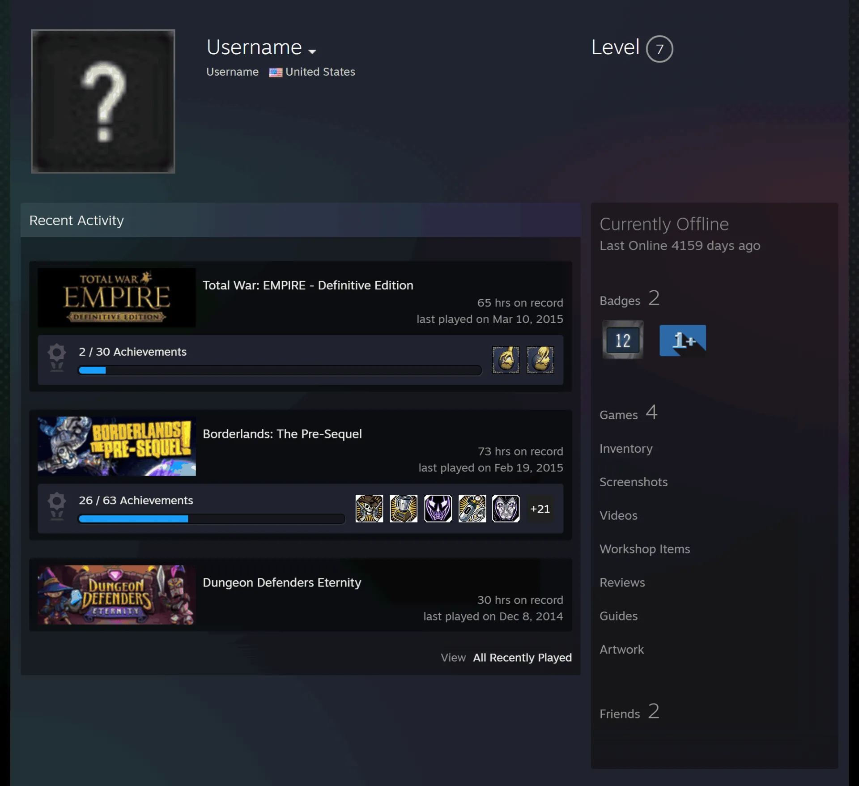Show +21 more Borderlands achievements
Screen dimensions: 859x786
[x=540, y=509]
